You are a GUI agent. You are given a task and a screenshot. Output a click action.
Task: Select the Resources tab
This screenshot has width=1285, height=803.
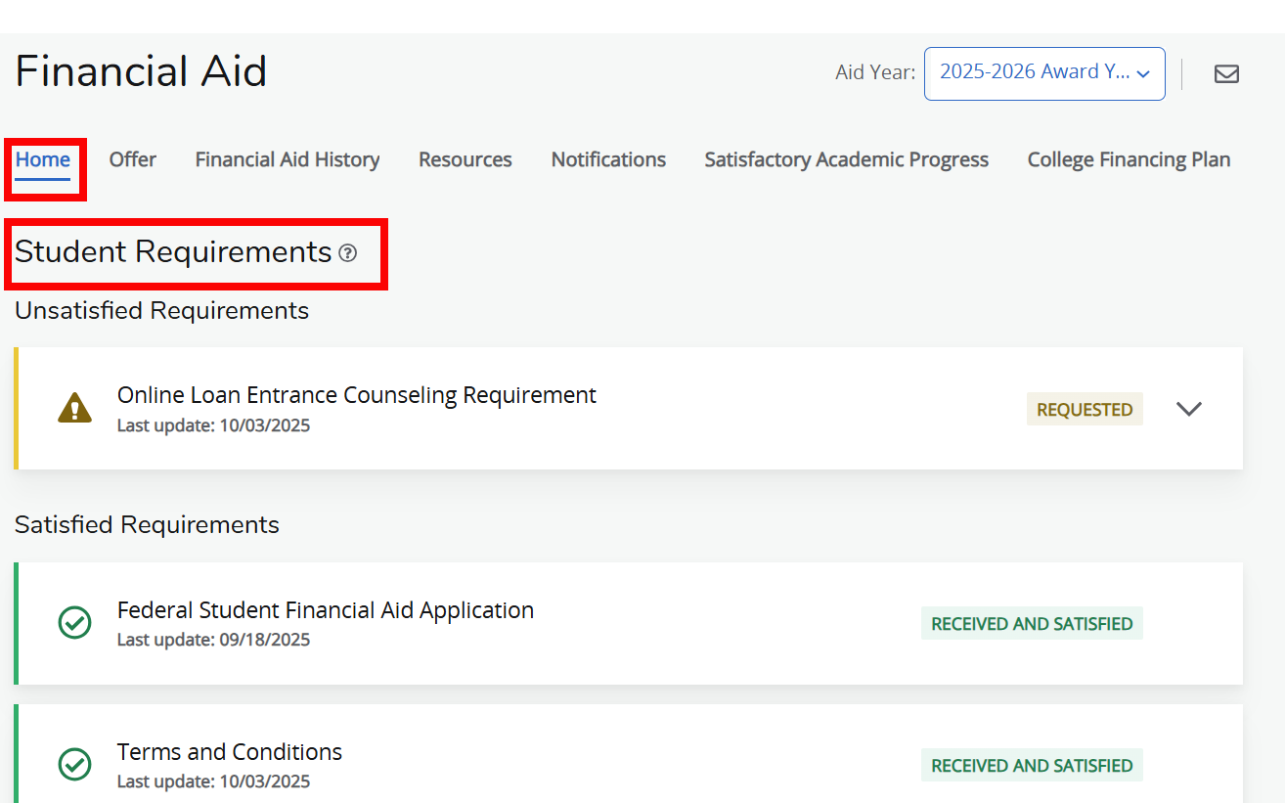coord(465,159)
